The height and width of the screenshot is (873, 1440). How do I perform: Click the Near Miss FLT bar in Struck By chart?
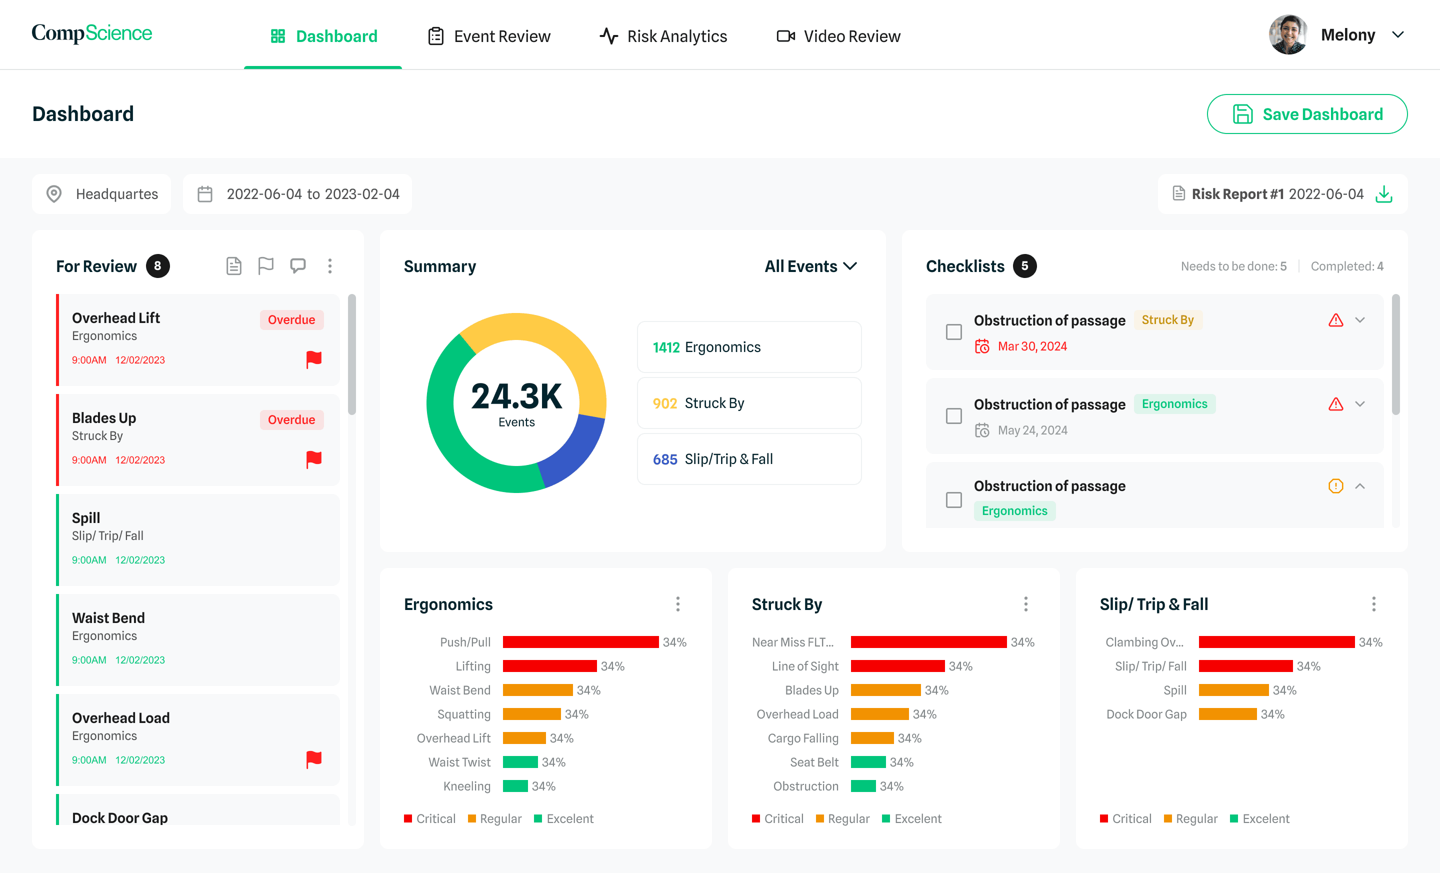click(928, 642)
